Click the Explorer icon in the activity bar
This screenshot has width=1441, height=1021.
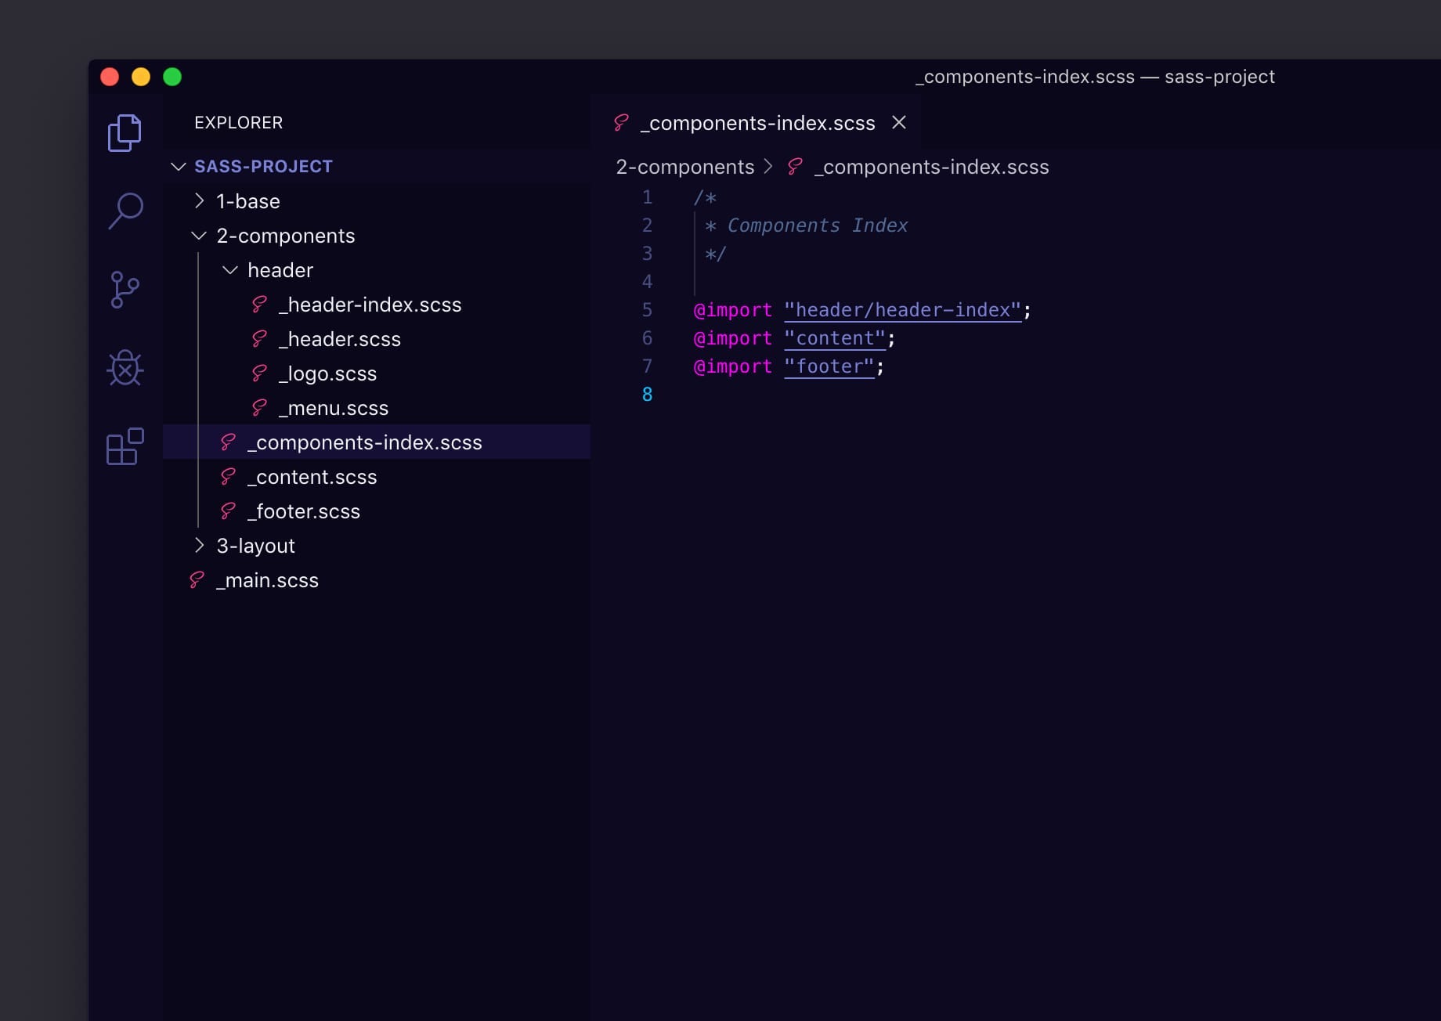pyautogui.click(x=124, y=132)
